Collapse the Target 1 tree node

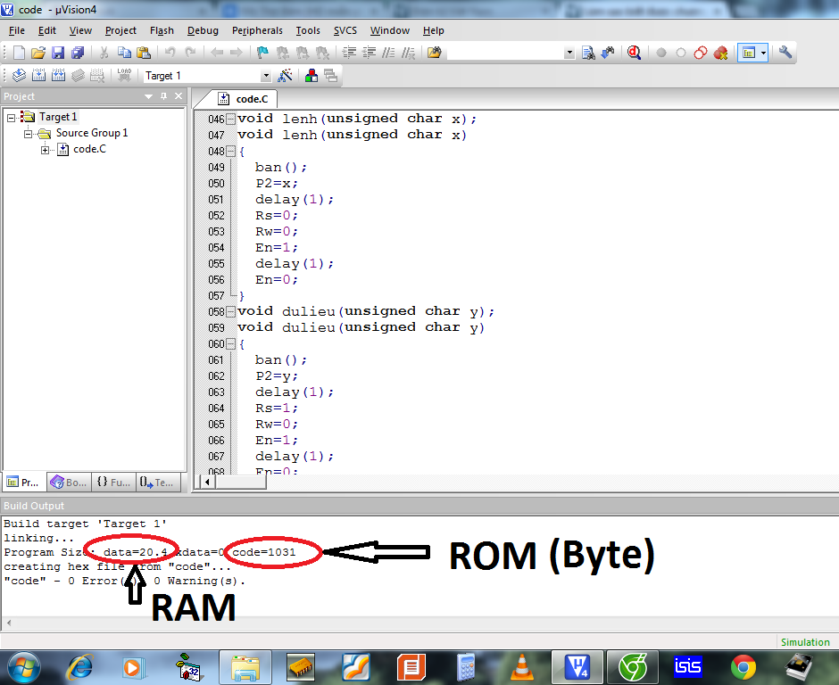pos(12,117)
